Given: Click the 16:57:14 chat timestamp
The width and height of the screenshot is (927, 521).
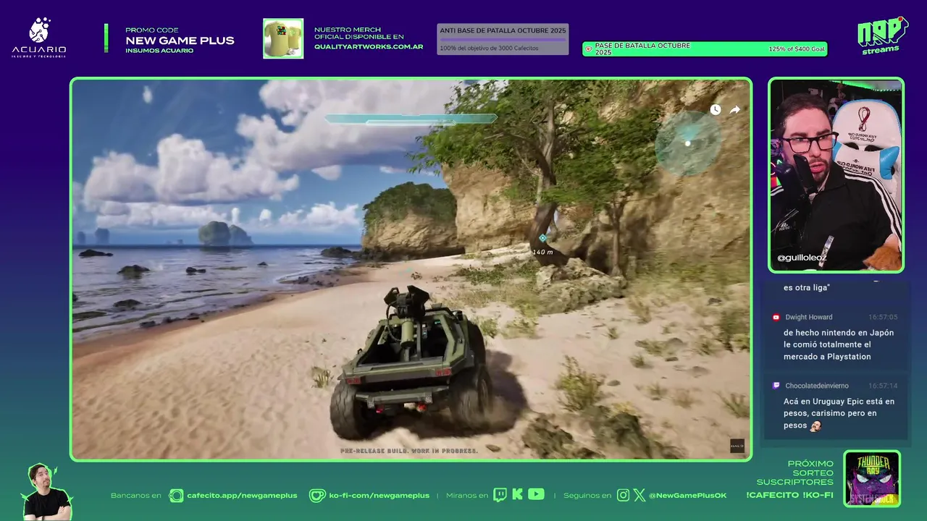Looking at the screenshot, I should [883, 386].
